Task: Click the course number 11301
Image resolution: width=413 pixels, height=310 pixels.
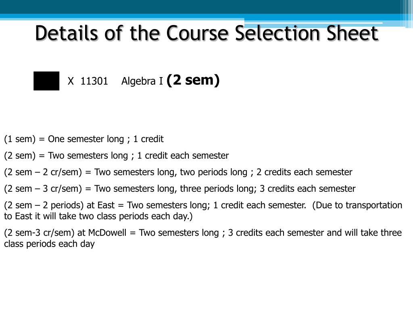Action: pos(94,81)
